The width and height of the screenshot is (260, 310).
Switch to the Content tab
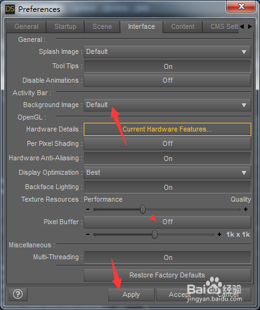click(182, 27)
